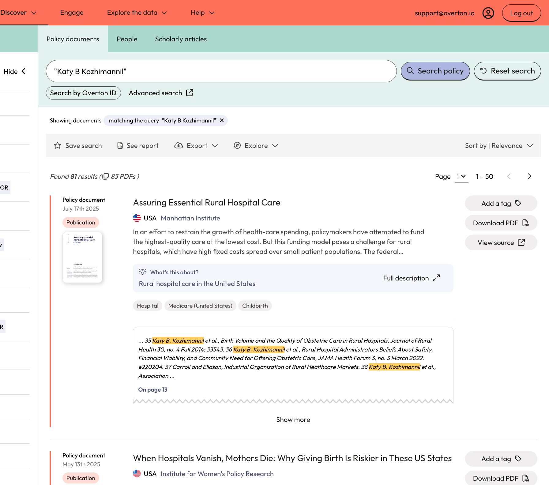This screenshot has width=549, height=485.
Task: Open Institute for Women's Policy Research link
Action: click(x=217, y=474)
